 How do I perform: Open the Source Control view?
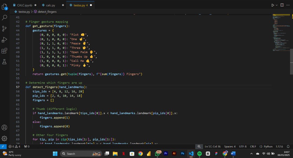(4, 28)
